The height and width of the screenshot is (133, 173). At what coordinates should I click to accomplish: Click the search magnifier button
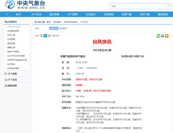pos(169,6)
